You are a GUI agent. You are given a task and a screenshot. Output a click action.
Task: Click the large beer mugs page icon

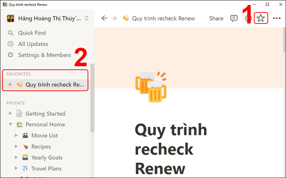[x=151, y=87]
